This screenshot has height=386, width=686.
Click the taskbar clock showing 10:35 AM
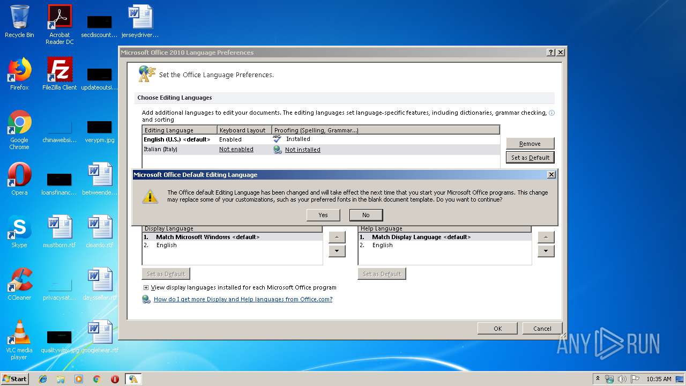pyautogui.click(x=659, y=379)
